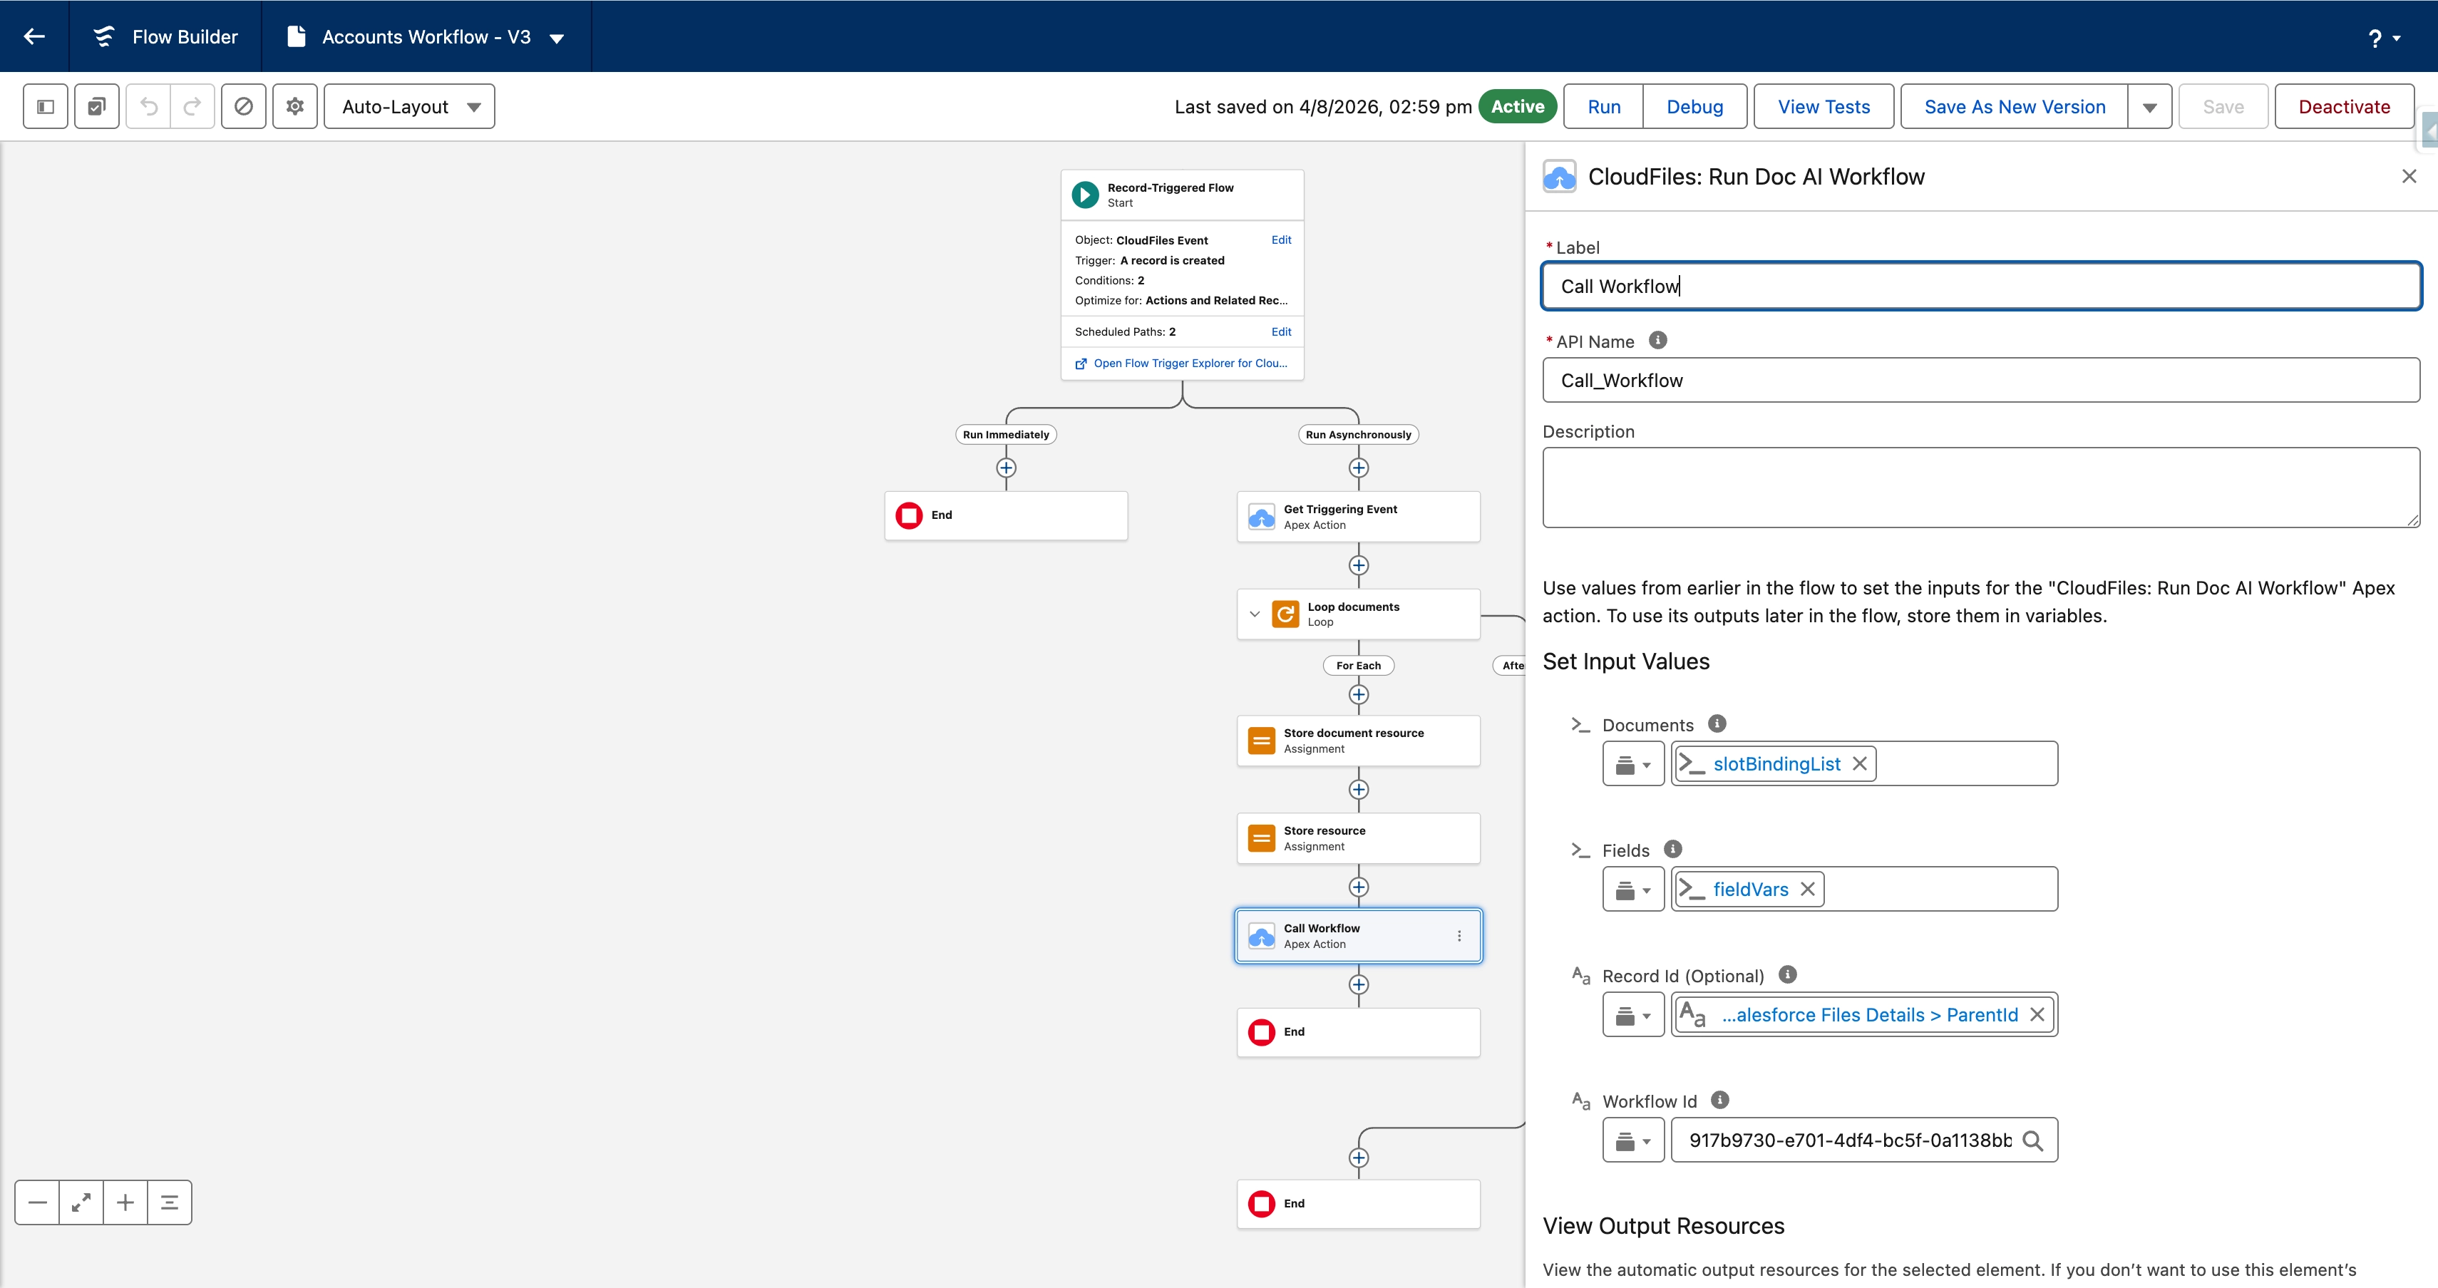
Task: Zoom in on the canvas
Action: pos(125,1202)
